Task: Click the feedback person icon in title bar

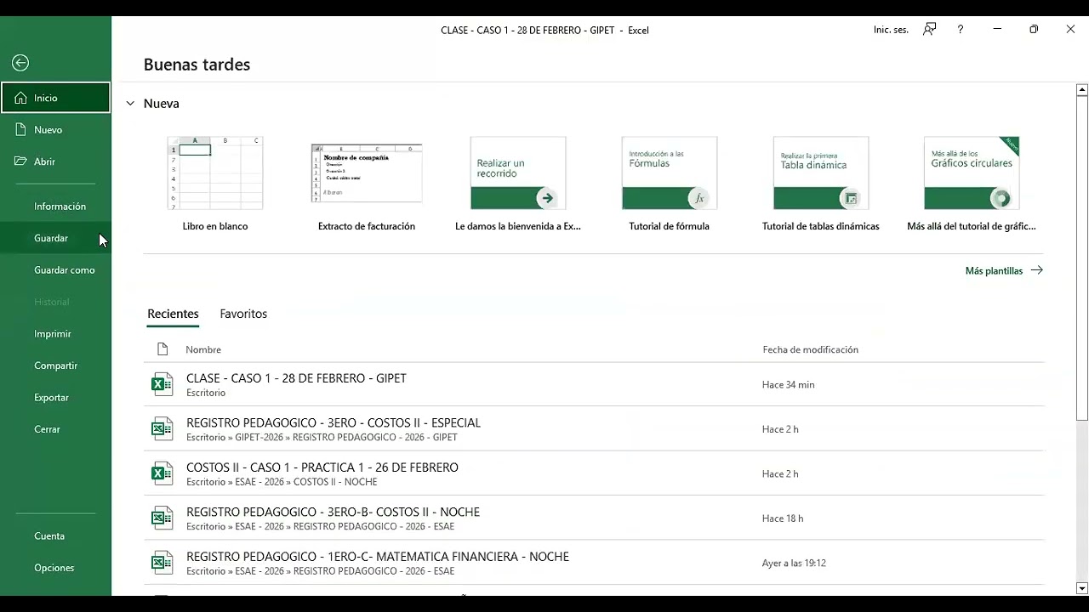Action: tap(930, 29)
